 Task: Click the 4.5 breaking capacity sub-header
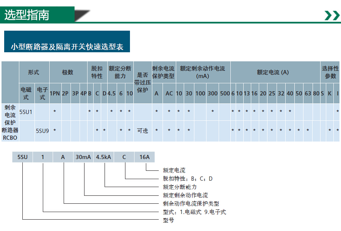[x=111, y=93]
